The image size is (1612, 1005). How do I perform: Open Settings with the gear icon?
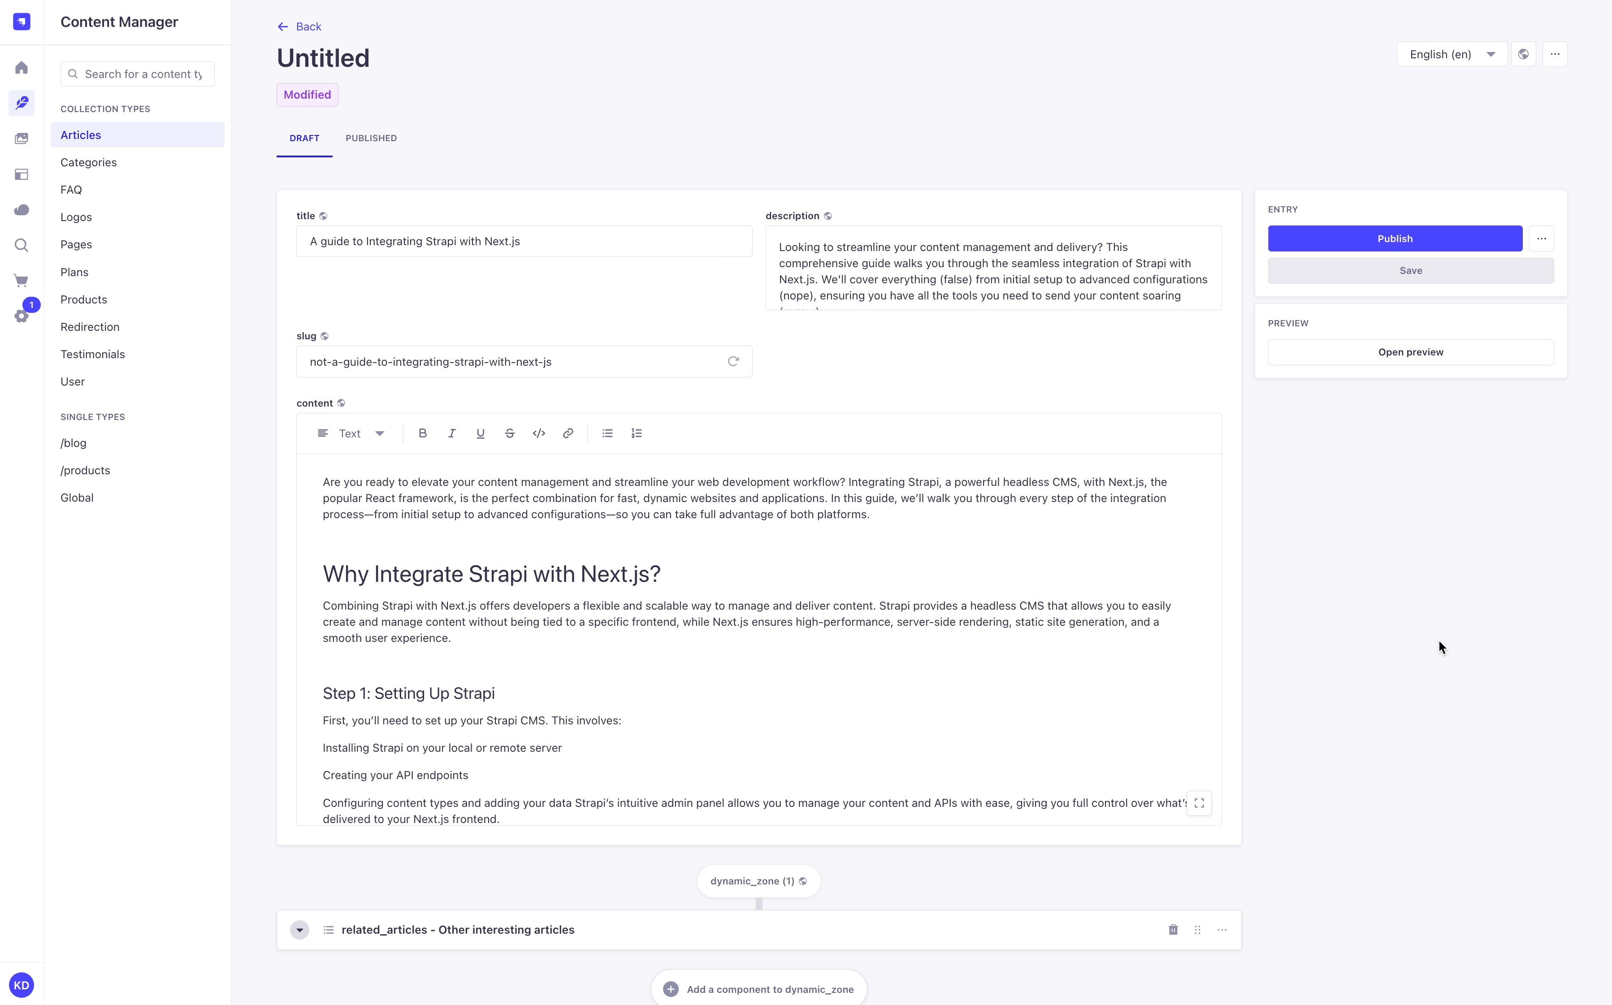(x=22, y=316)
